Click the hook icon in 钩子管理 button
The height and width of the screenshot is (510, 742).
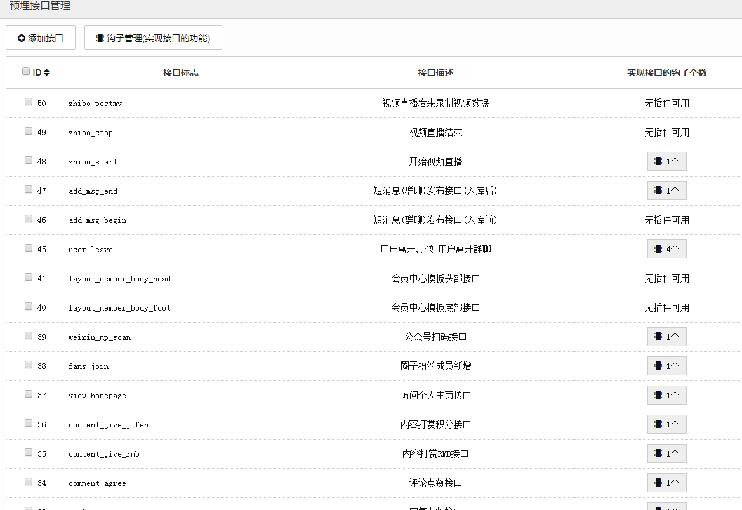point(100,38)
